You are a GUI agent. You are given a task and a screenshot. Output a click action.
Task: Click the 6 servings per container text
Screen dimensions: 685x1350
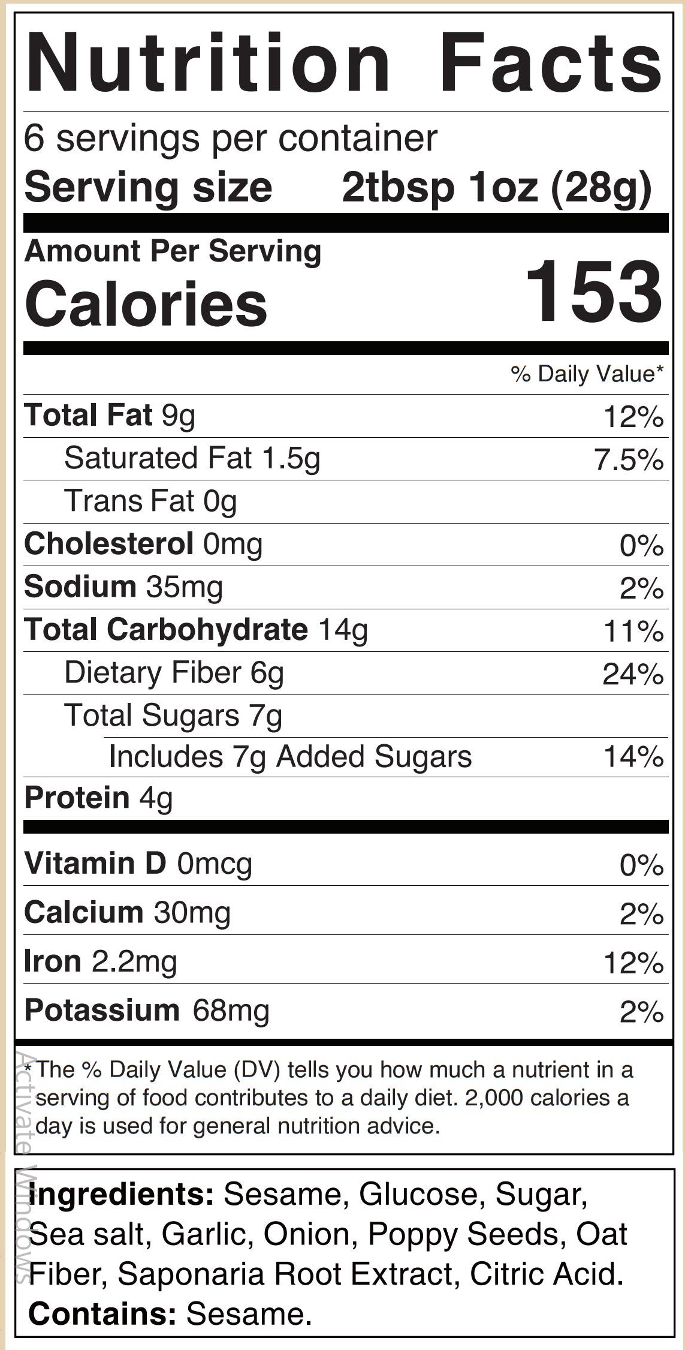point(231,139)
